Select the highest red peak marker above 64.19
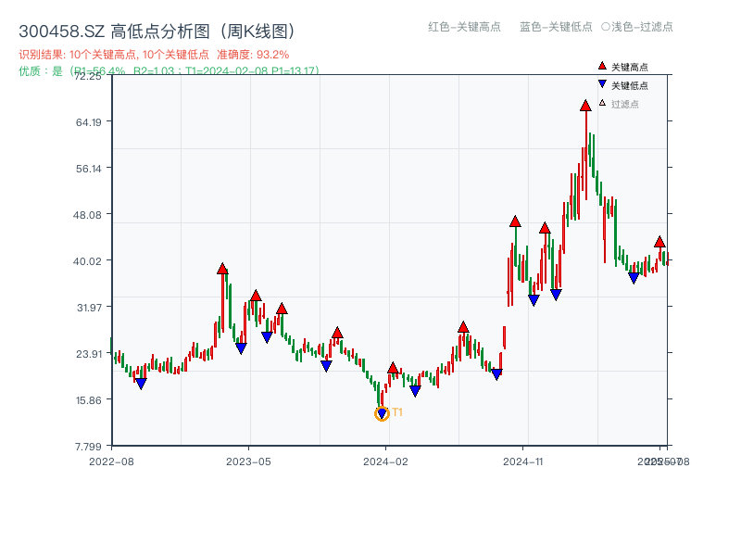Screen dimensions: 741x556 pyautogui.click(x=585, y=106)
